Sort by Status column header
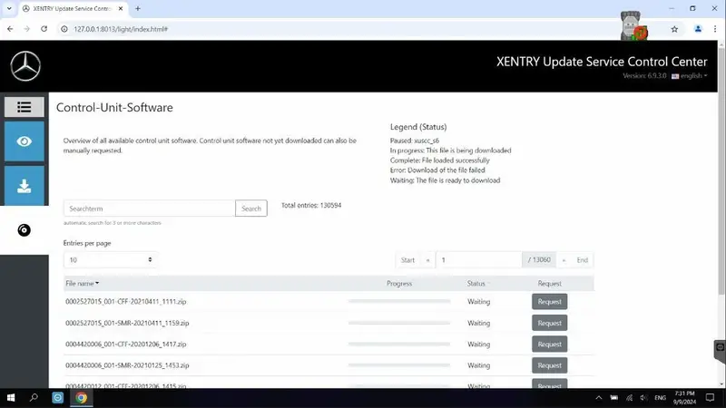 pos(478,283)
